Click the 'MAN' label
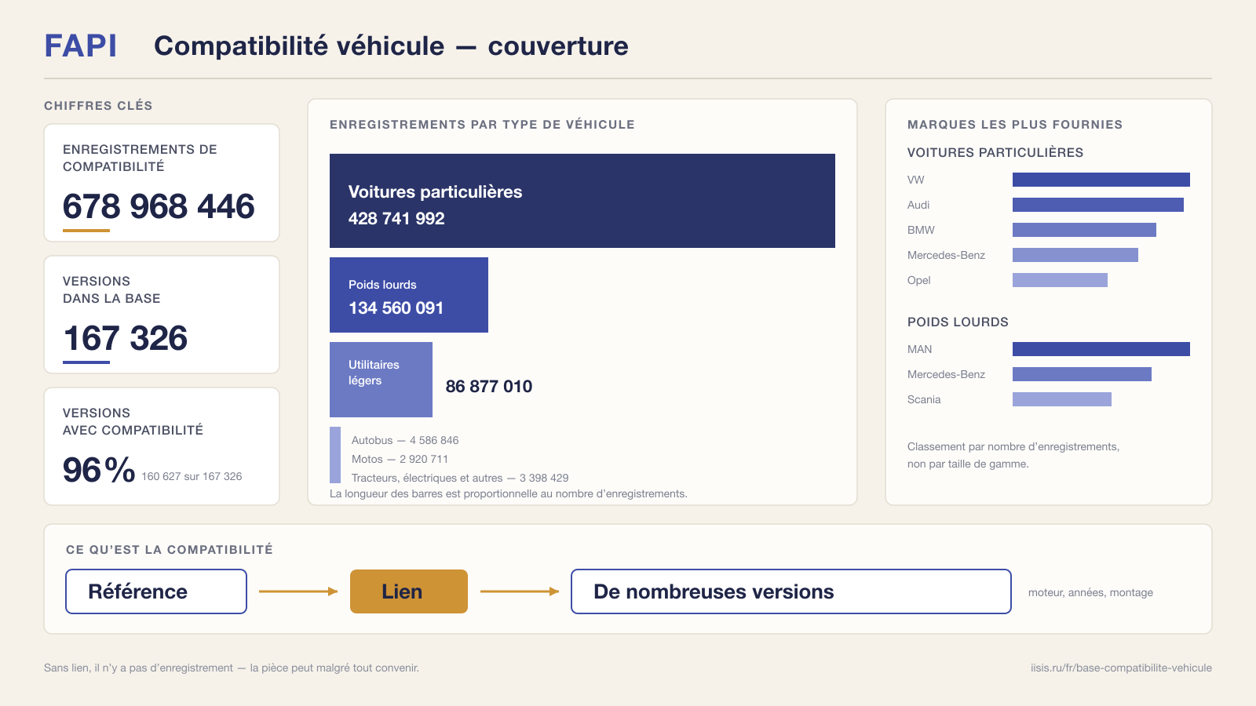 tap(920, 349)
